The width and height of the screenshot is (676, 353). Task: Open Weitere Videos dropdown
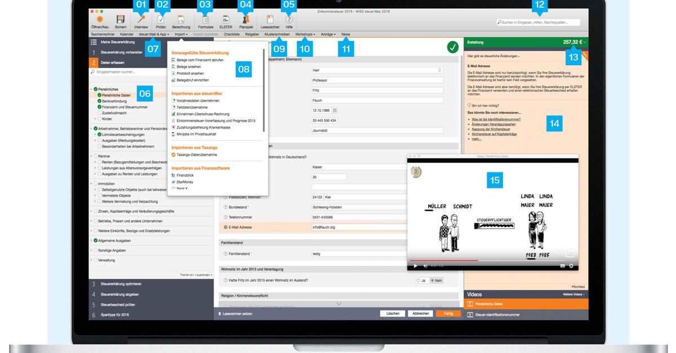pos(573,294)
